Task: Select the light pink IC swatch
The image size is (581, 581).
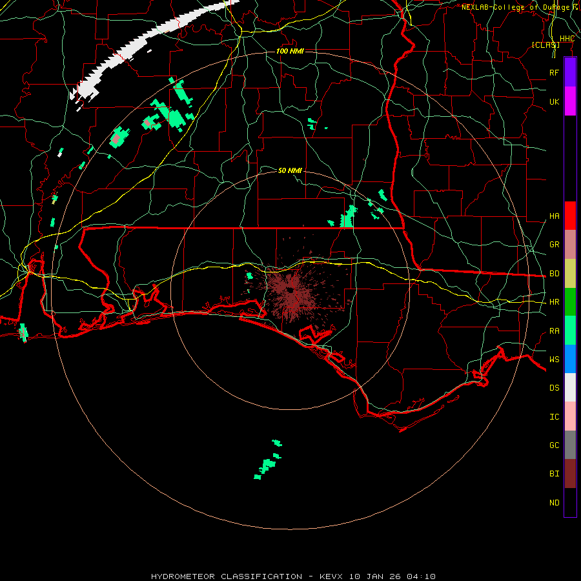Action: click(x=570, y=416)
